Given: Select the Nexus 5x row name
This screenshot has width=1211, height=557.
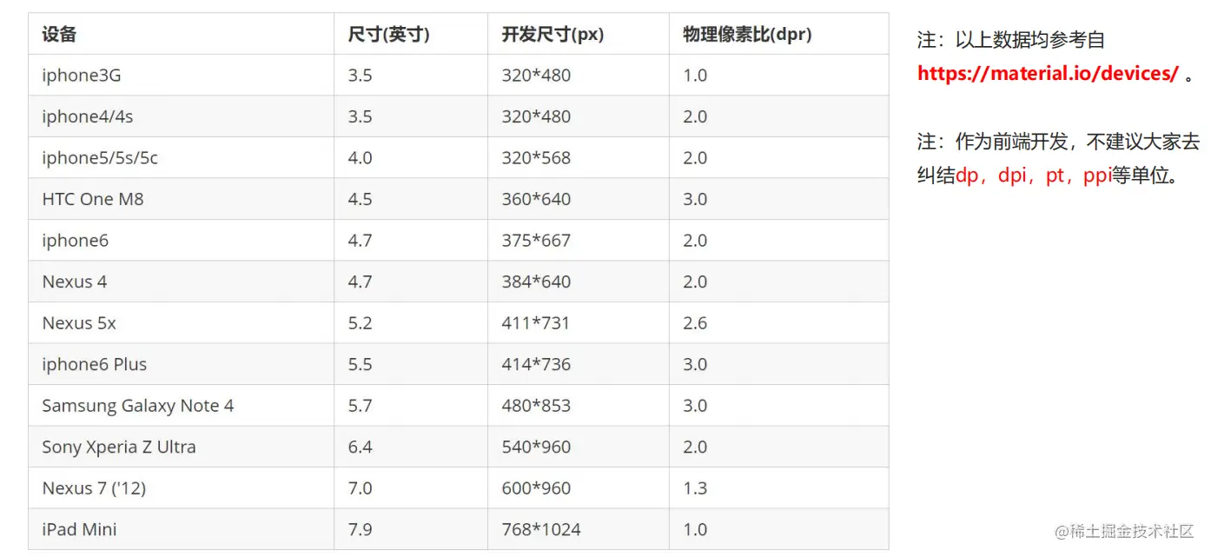Looking at the screenshot, I should (79, 323).
